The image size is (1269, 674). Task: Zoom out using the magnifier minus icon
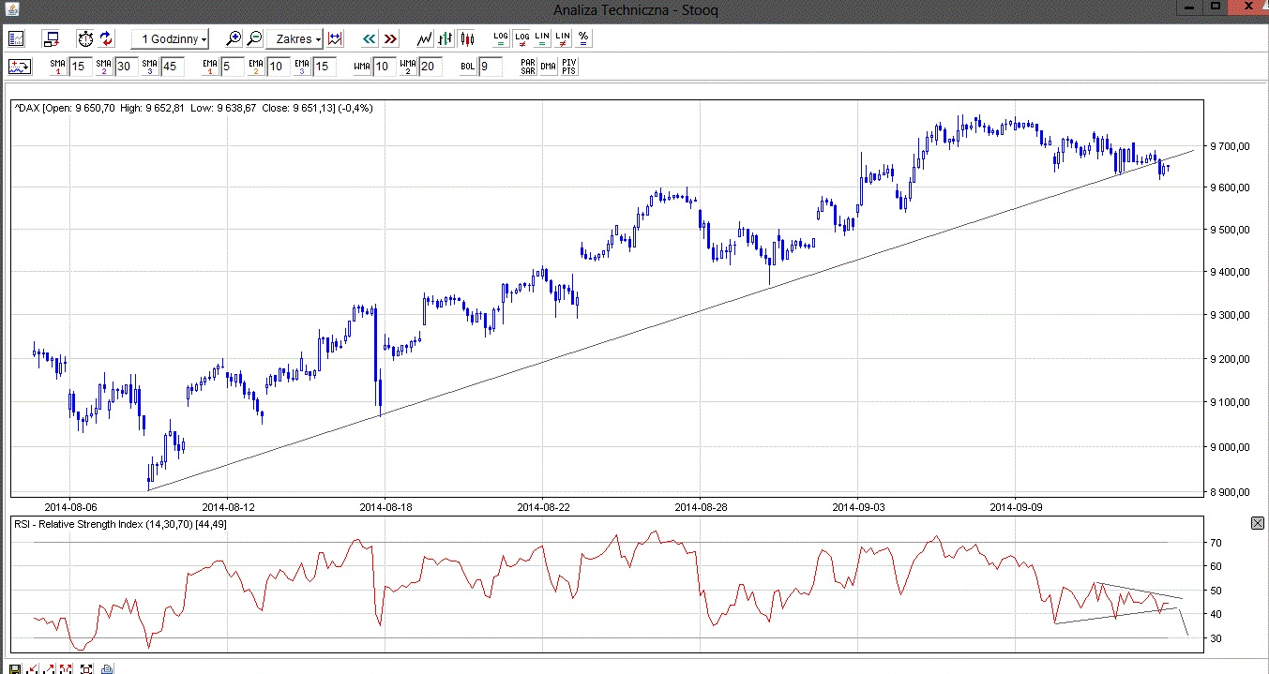(254, 38)
